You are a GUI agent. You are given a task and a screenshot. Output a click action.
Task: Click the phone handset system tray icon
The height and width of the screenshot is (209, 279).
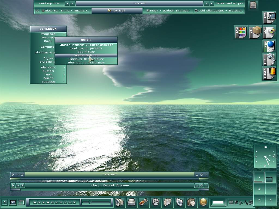[x=246, y=202]
